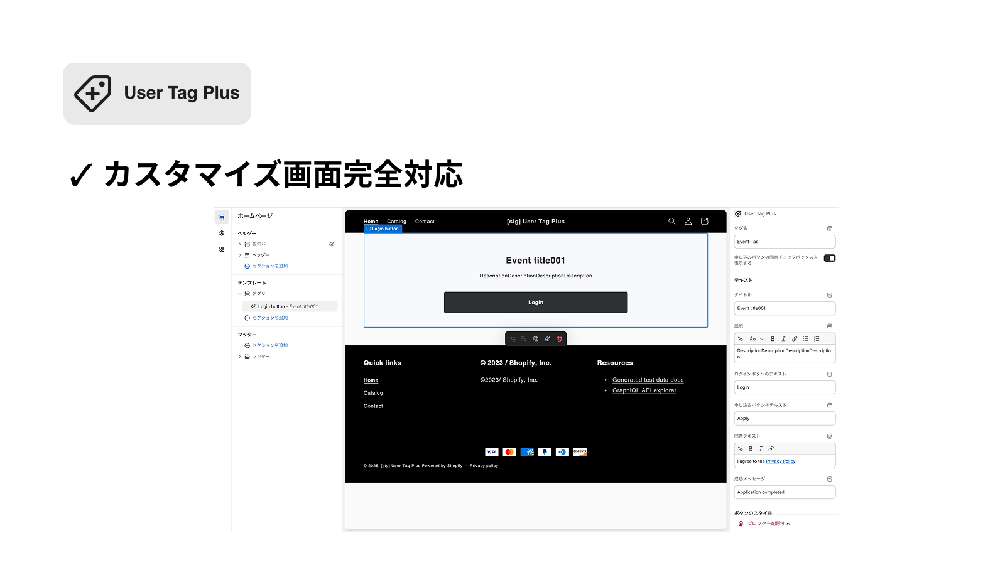Click AI sparkle icon in 同意テキスト toolbar
The image size is (1005, 565).
click(741, 449)
